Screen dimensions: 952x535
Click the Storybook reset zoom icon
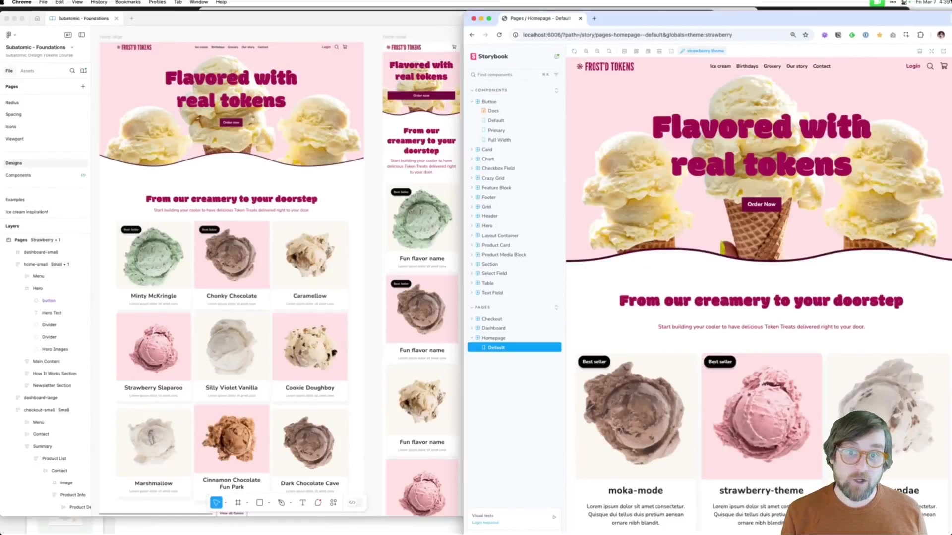[609, 51]
